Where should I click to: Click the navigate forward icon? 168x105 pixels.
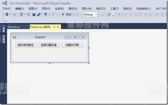14,14
